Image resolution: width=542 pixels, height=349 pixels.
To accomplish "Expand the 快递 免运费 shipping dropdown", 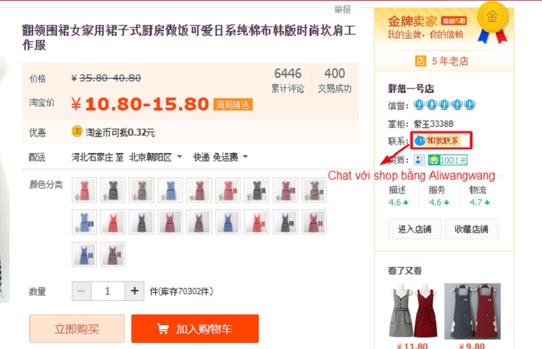I will point(221,157).
